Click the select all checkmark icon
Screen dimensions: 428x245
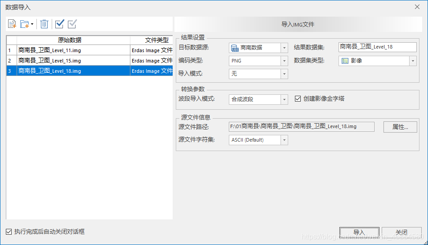[x=59, y=24]
